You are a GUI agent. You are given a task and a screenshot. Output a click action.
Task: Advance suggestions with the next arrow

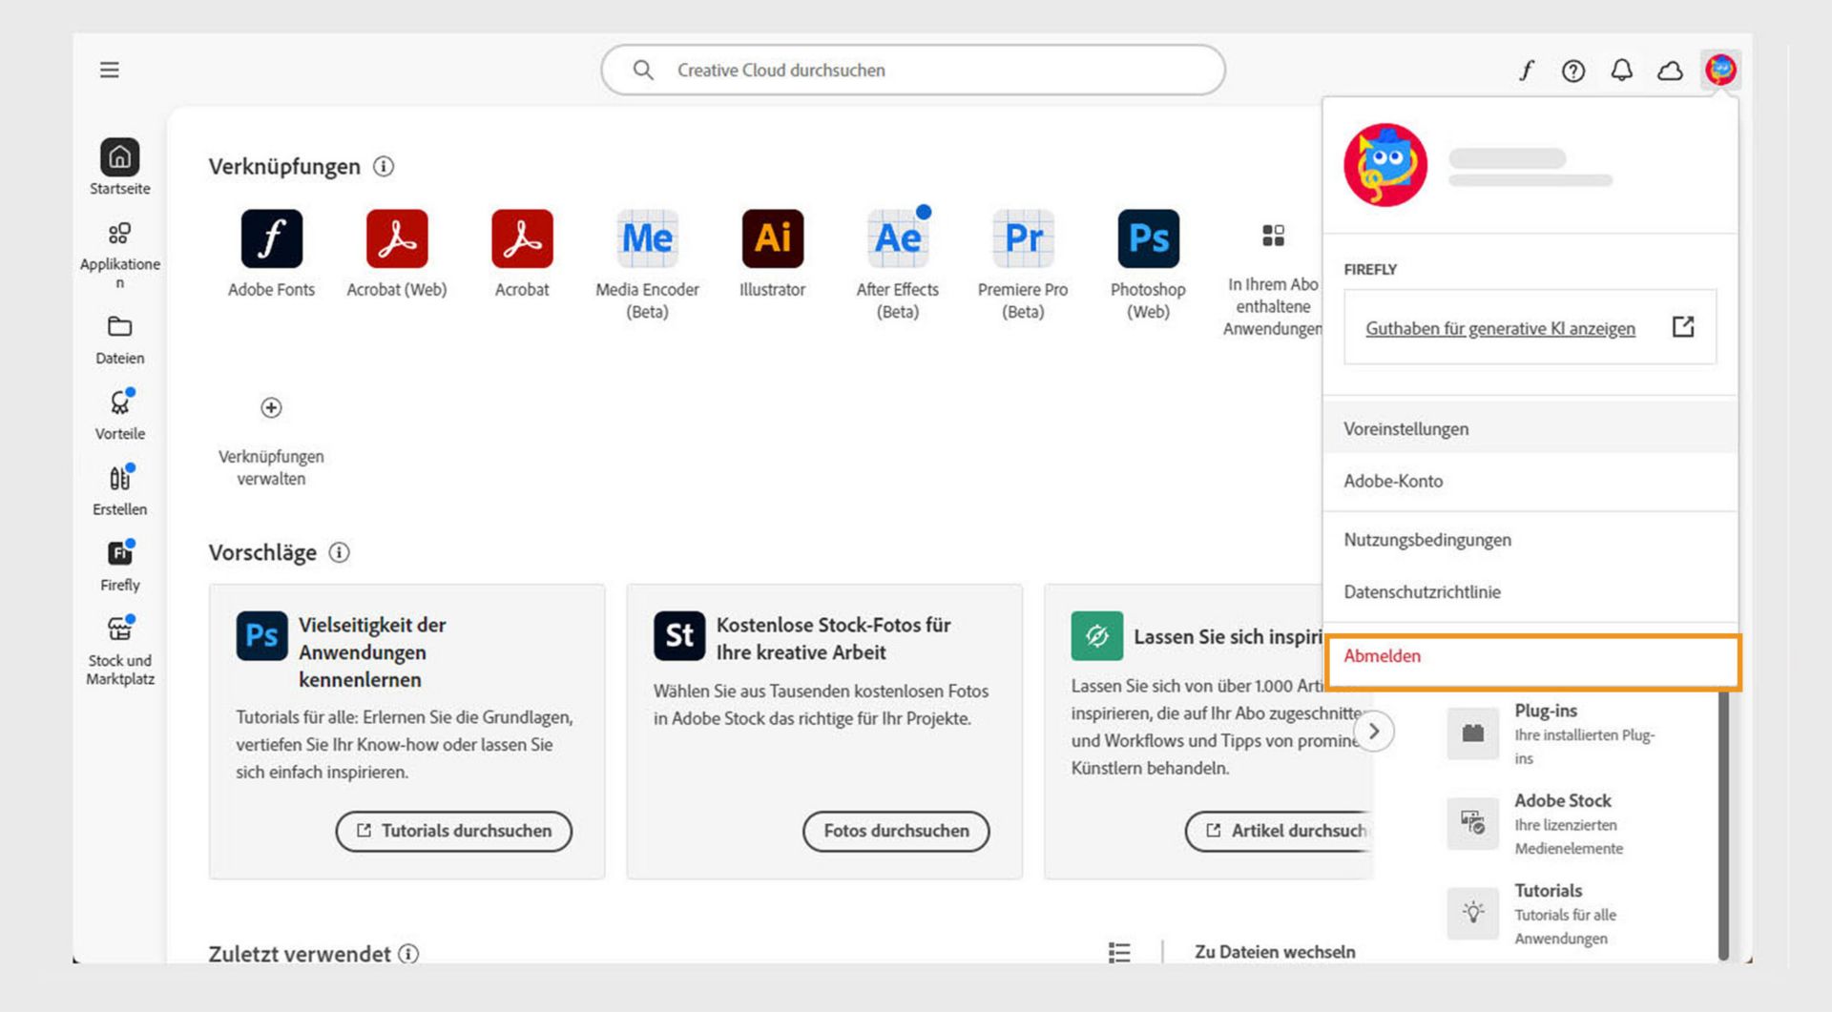pyautogui.click(x=1374, y=732)
